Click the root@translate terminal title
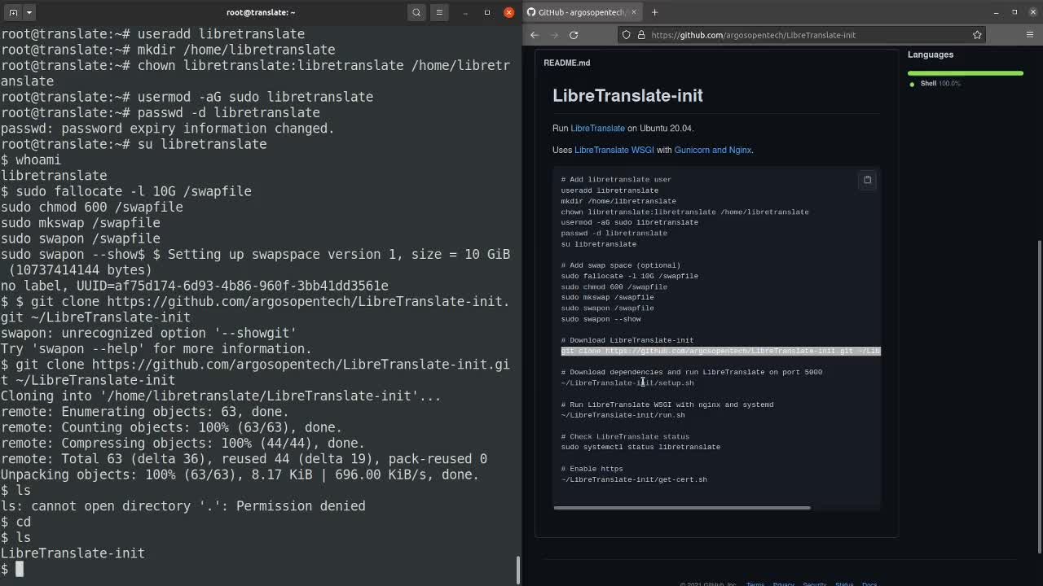Image resolution: width=1043 pixels, height=586 pixels. click(261, 12)
